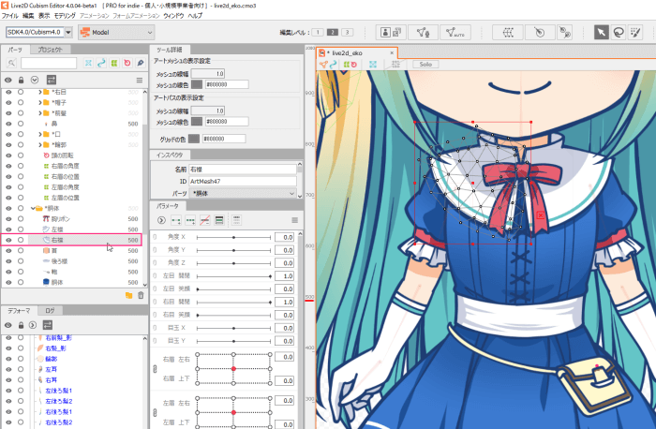Open the manual mesh edit tool
The width and height of the screenshot is (656, 429).
pos(423,32)
